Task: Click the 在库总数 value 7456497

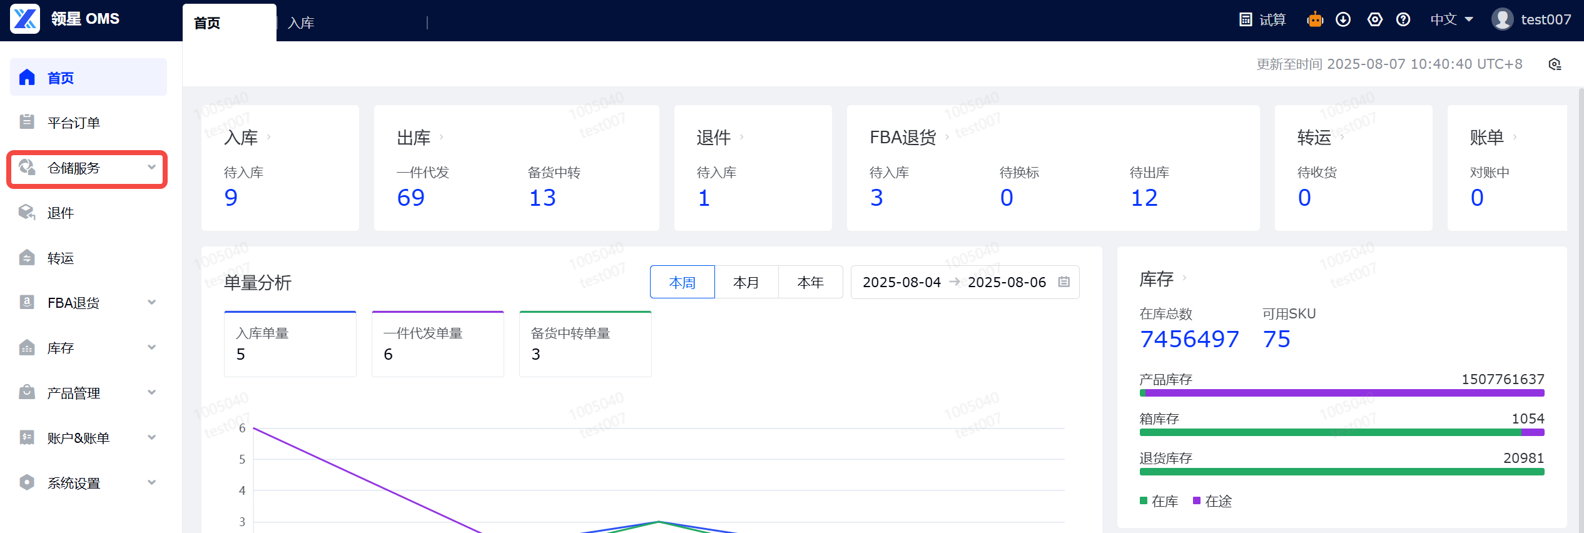Action: (x=1189, y=339)
